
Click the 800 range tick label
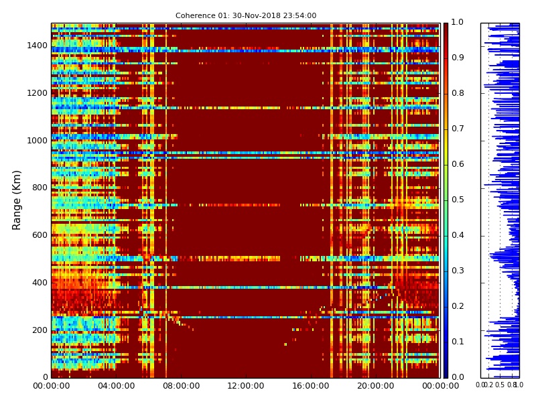pyautogui.click(x=40, y=188)
